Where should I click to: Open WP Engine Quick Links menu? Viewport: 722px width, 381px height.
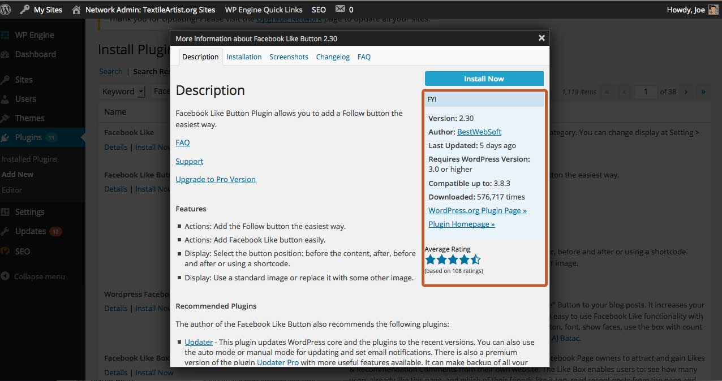click(x=264, y=10)
